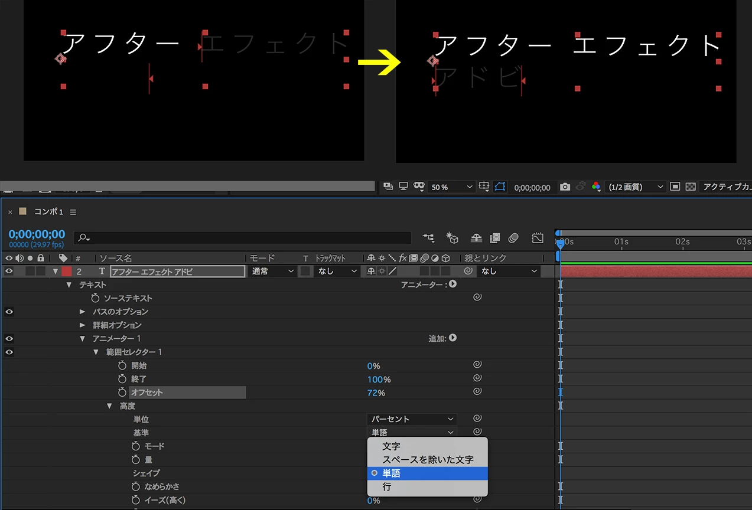752x510 pixels.
Task: Collapse 範囲セレクター 1 group
Action: [x=96, y=352]
